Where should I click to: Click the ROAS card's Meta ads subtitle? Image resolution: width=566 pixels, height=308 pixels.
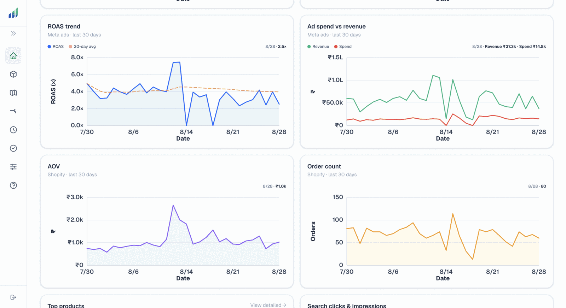pos(74,35)
